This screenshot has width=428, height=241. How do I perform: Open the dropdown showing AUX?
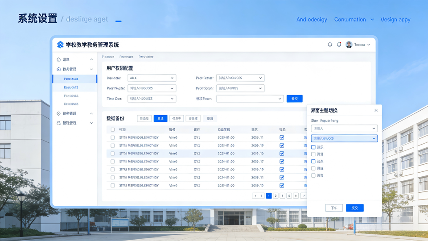tap(152, 78)
